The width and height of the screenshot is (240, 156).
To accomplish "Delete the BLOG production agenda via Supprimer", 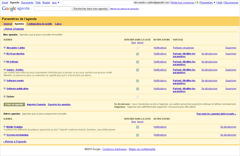I will click(x=231, y=54).
